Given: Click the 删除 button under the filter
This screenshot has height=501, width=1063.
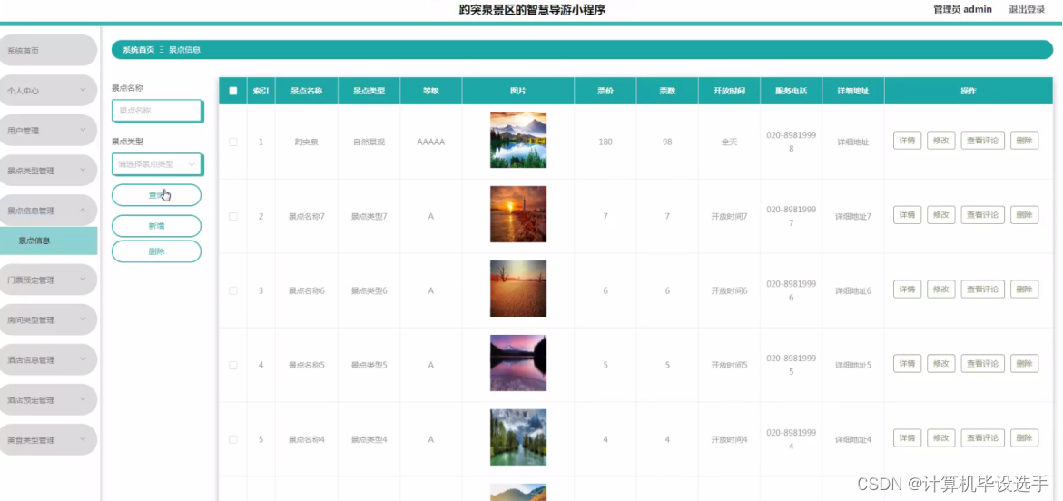Looking at the screenshot, I should (x=157, y=251).
